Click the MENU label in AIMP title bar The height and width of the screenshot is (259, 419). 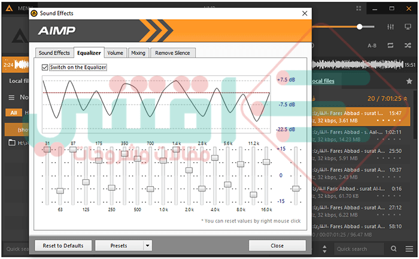pyautogui.click(x=25, y=8)
